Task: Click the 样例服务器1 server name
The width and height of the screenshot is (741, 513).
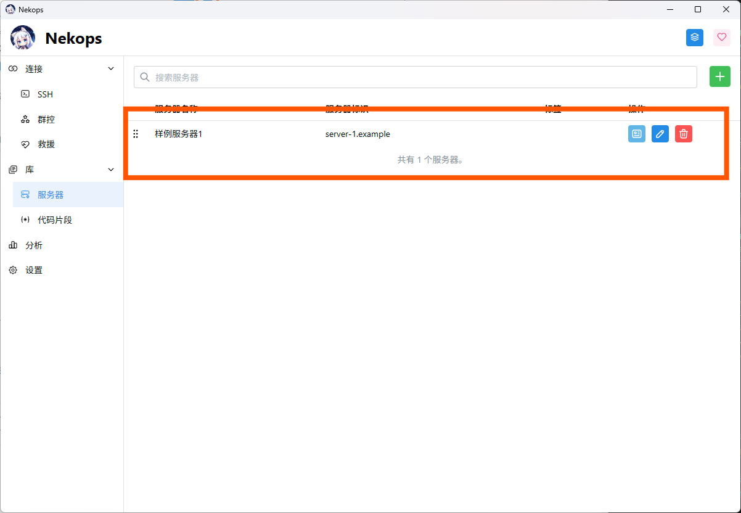Action: [178, 134]
